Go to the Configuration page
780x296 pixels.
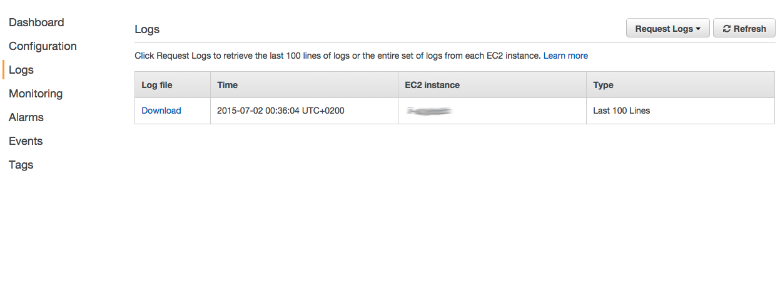43,46
